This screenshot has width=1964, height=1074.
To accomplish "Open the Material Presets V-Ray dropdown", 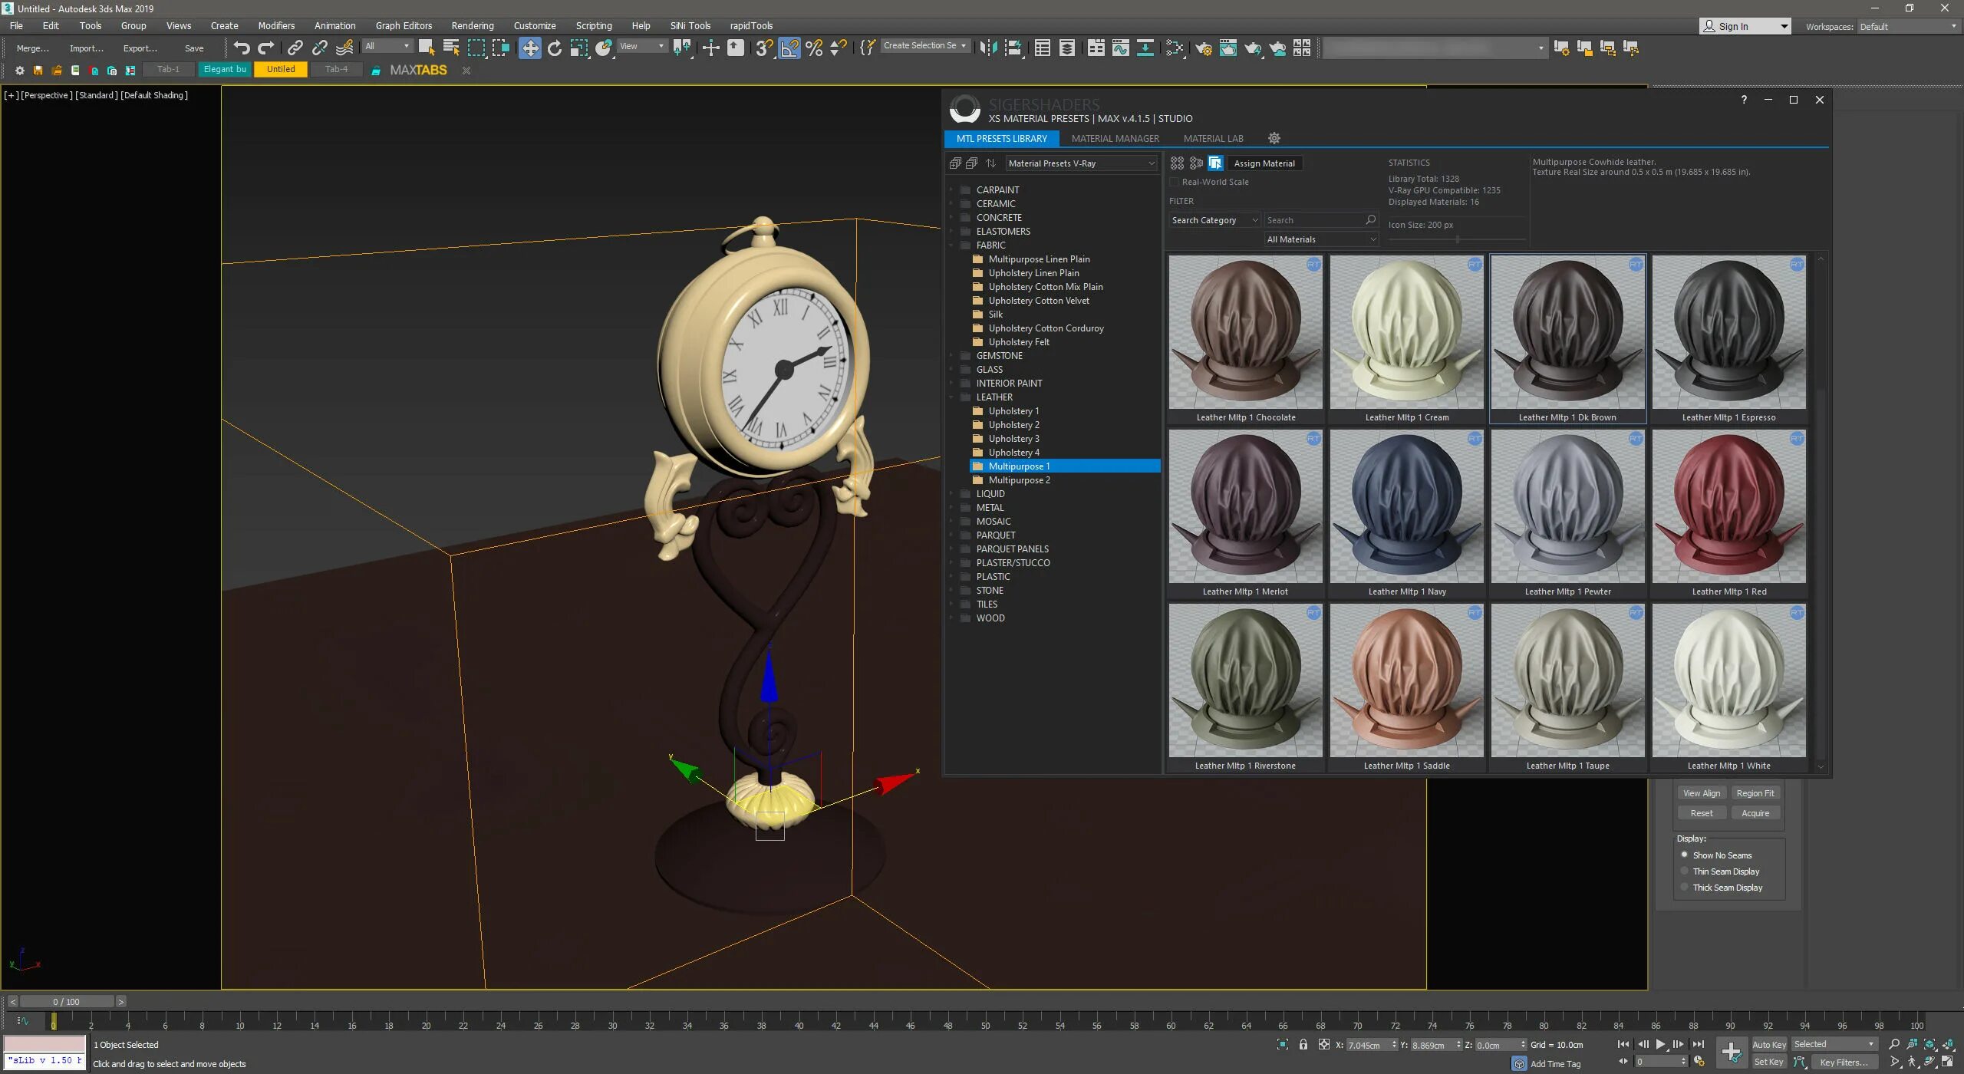I will pos(1080,163).
